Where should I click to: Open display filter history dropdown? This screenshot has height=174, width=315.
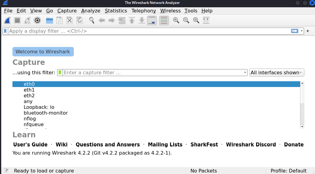coord(302,31)
